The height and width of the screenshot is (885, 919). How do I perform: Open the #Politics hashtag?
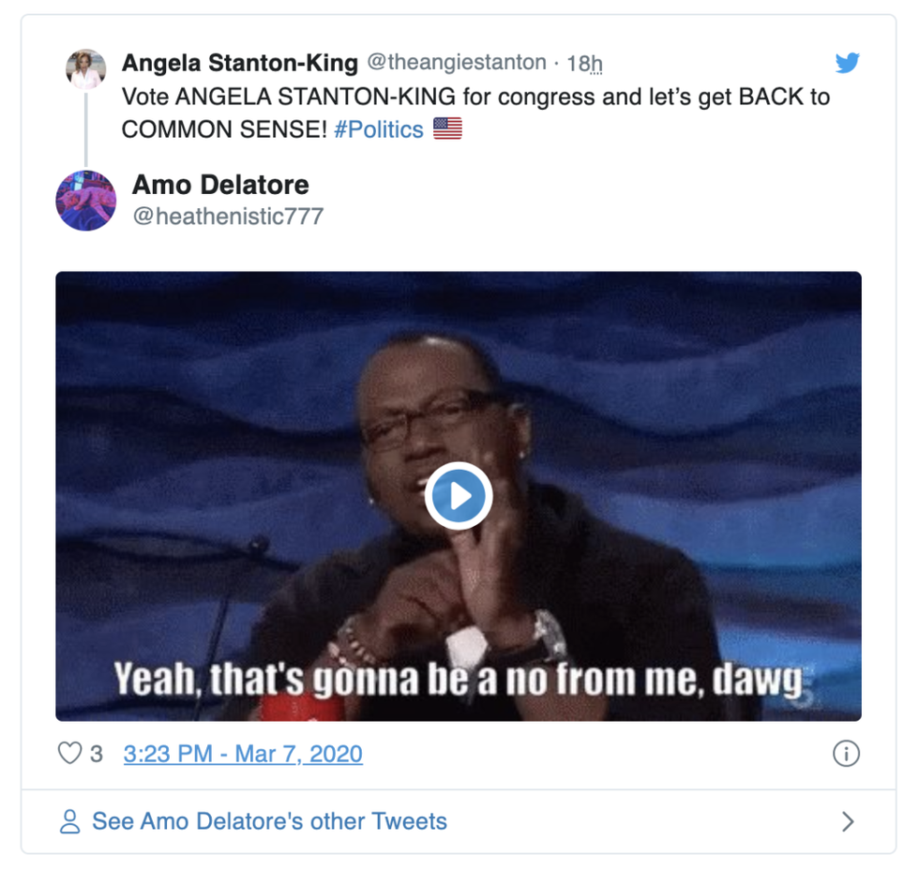click(x=379, y=129)
